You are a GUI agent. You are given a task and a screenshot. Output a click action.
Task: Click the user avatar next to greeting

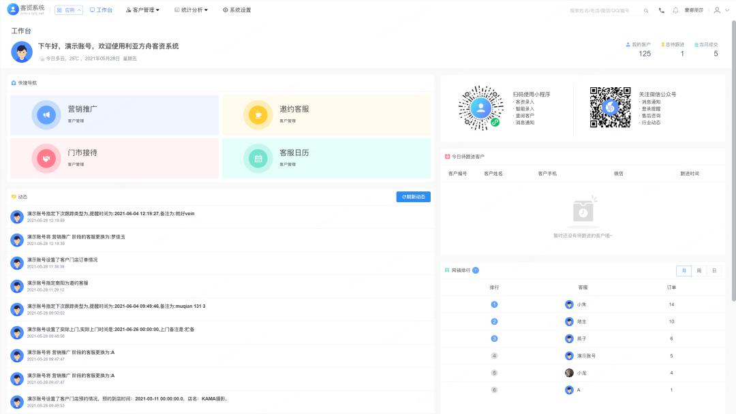(x=21, y=52)
